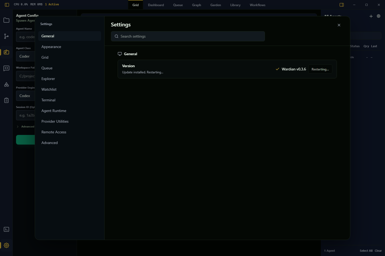
Task: Click the magnifier icon in settings search
Action: pyautogui.click(x=117, y=36)
